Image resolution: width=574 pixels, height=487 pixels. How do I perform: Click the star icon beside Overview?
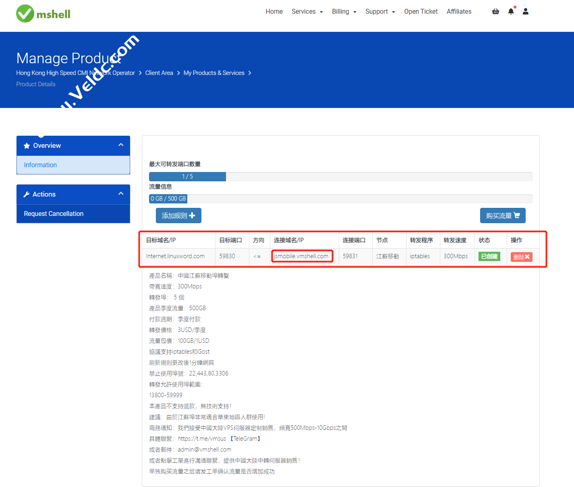27,146
